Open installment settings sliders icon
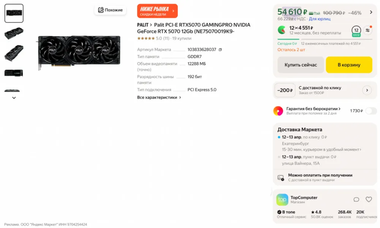The width and height of the screenshot is (380, 228). click(367, 30)
